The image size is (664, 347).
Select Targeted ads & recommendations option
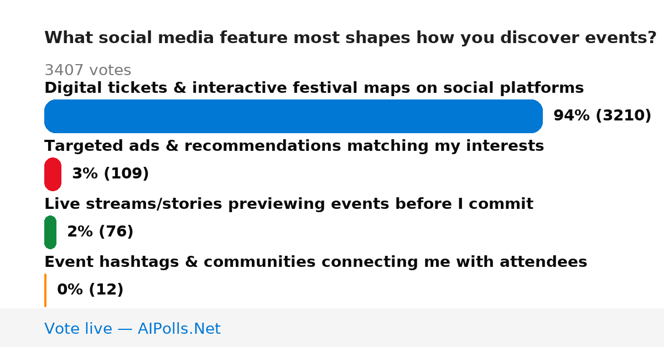pos(294,146)
